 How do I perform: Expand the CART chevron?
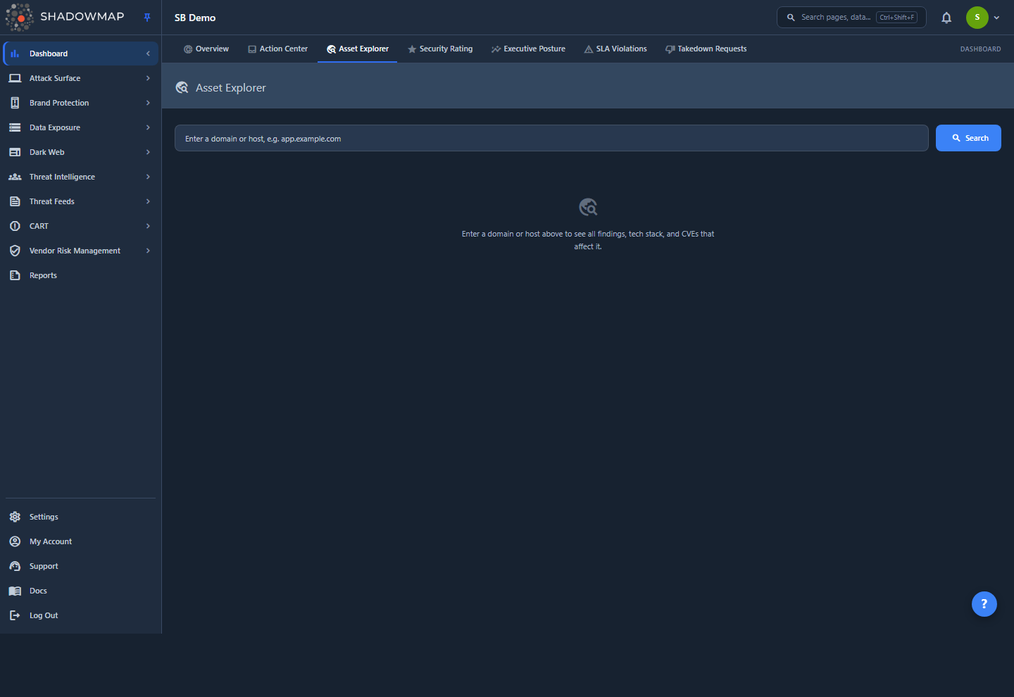(148, 226)
